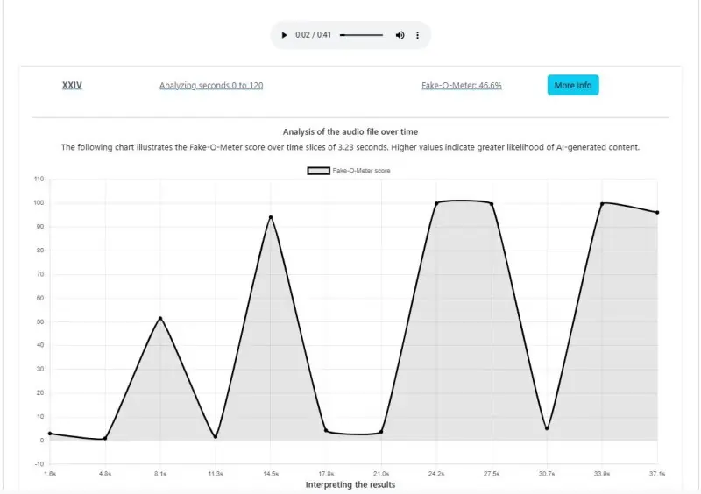
Task: Mute the audio with the speaker icon
Action: [x=400, y=35]
